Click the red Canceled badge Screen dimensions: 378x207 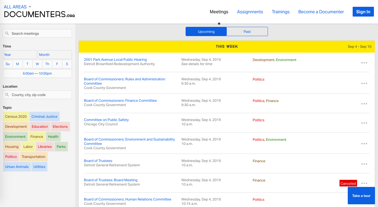pyautogui.click(x=348, y=183)
